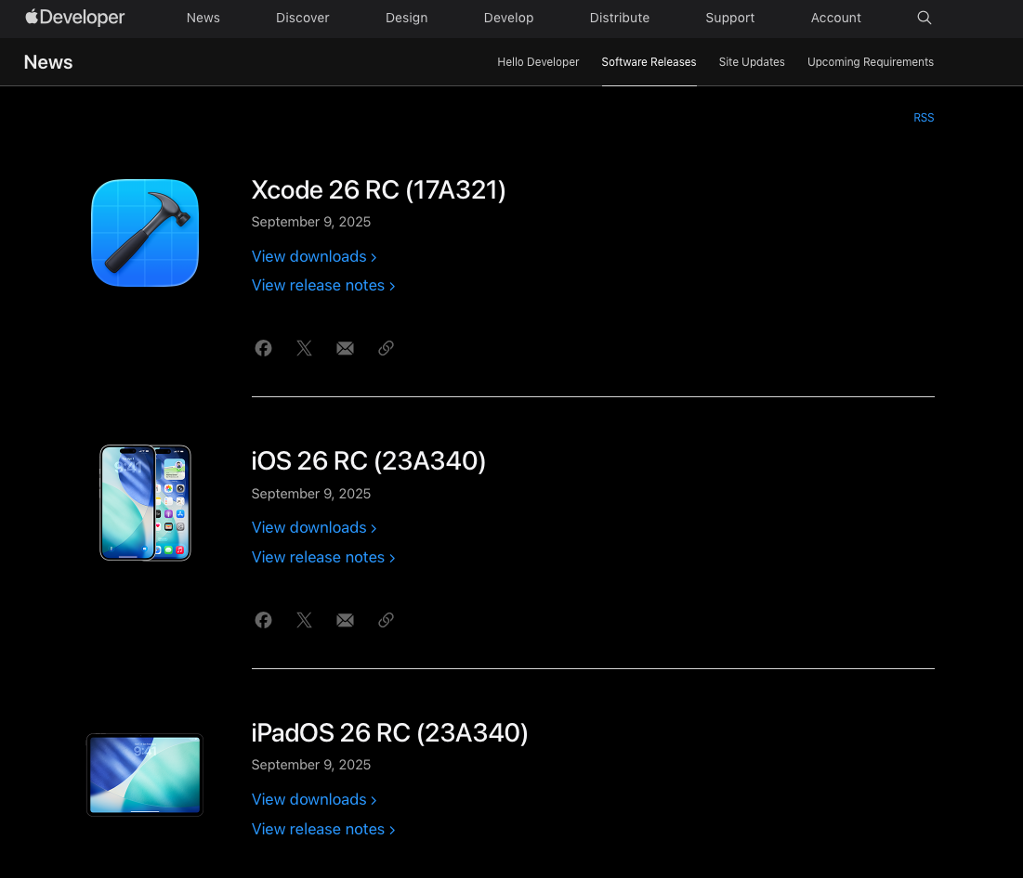1023x878 pixels.
Task: View downloads for iOS 26 RC
Action: tap(314, 527)
